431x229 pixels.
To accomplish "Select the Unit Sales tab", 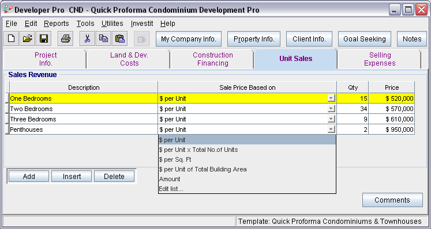I will tap(296, 59).
